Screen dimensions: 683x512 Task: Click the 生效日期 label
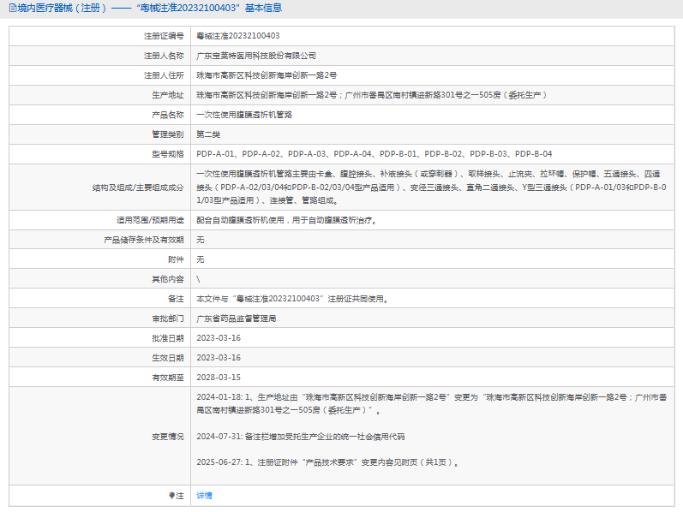(168, 358)
